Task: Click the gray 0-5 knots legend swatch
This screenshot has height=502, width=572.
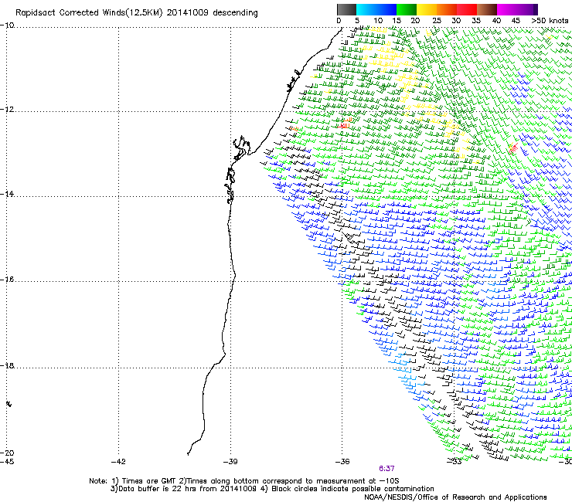Action: [x=346, y=9]
